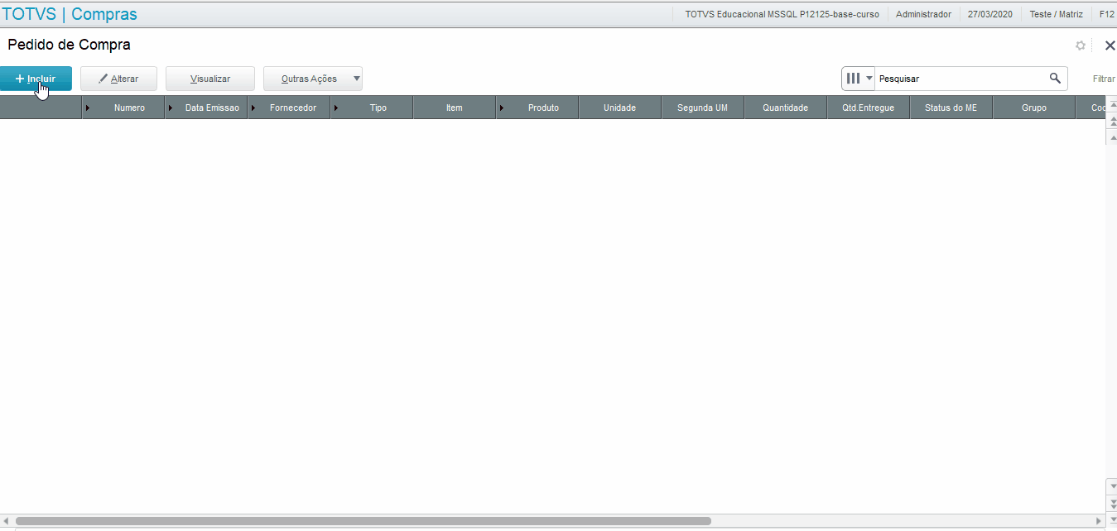Click the sort arrow in Data Emissao column
Screen dimensions: 1117x531
171,108
